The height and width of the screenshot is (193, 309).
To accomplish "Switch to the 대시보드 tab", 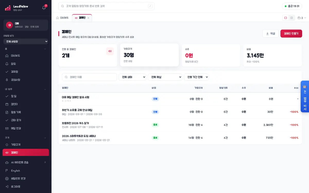I will [x=62, y=18].
